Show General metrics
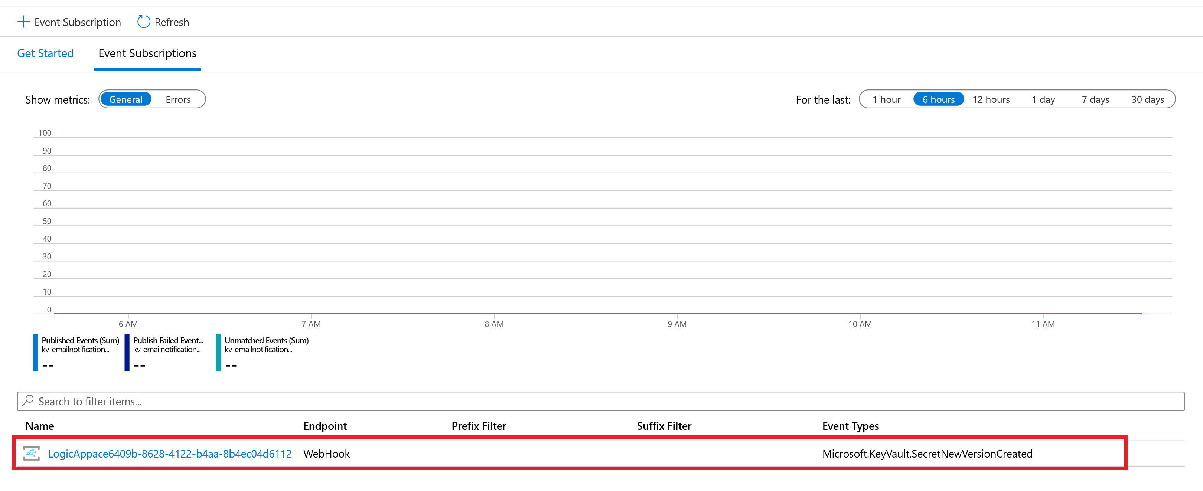 pyautogui.click(x=125, y=99)
